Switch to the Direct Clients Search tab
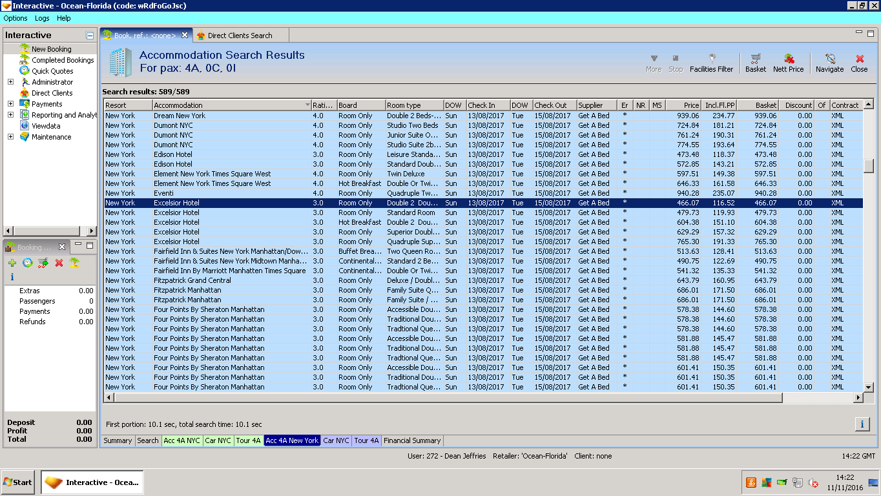 pos(240,36)
